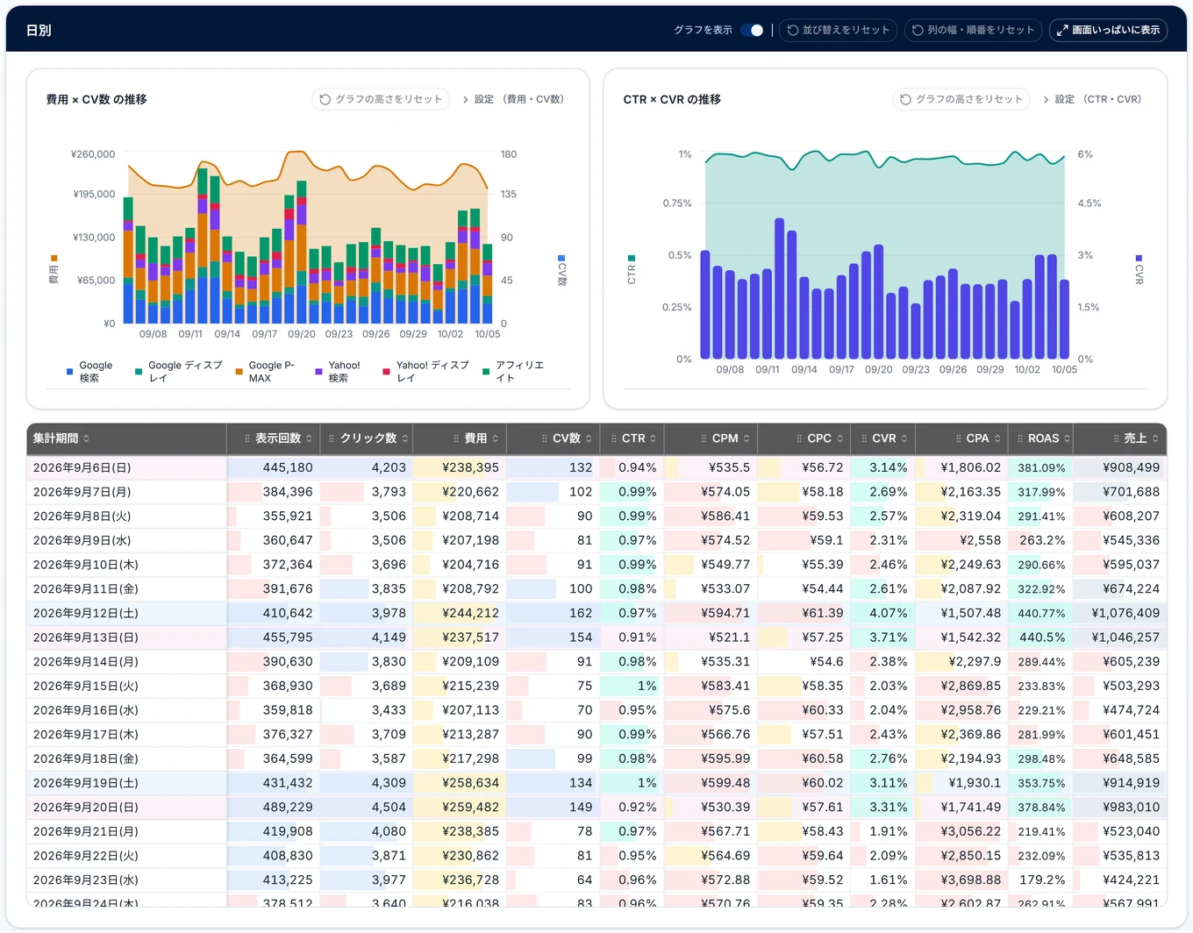Click the sort icon on 費用 column header
Screen dimensions: 1193x933
(496, 438)
